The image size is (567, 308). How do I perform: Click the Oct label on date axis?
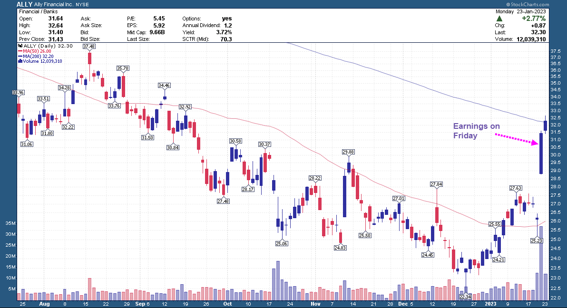coord(227,304)
